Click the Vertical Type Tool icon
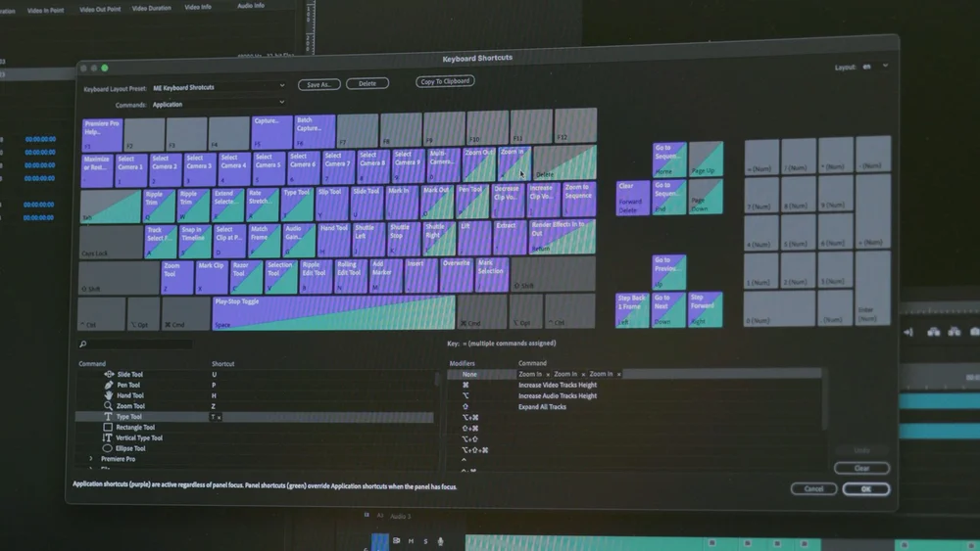Screen dimensions: 980x551 point(107,438)
